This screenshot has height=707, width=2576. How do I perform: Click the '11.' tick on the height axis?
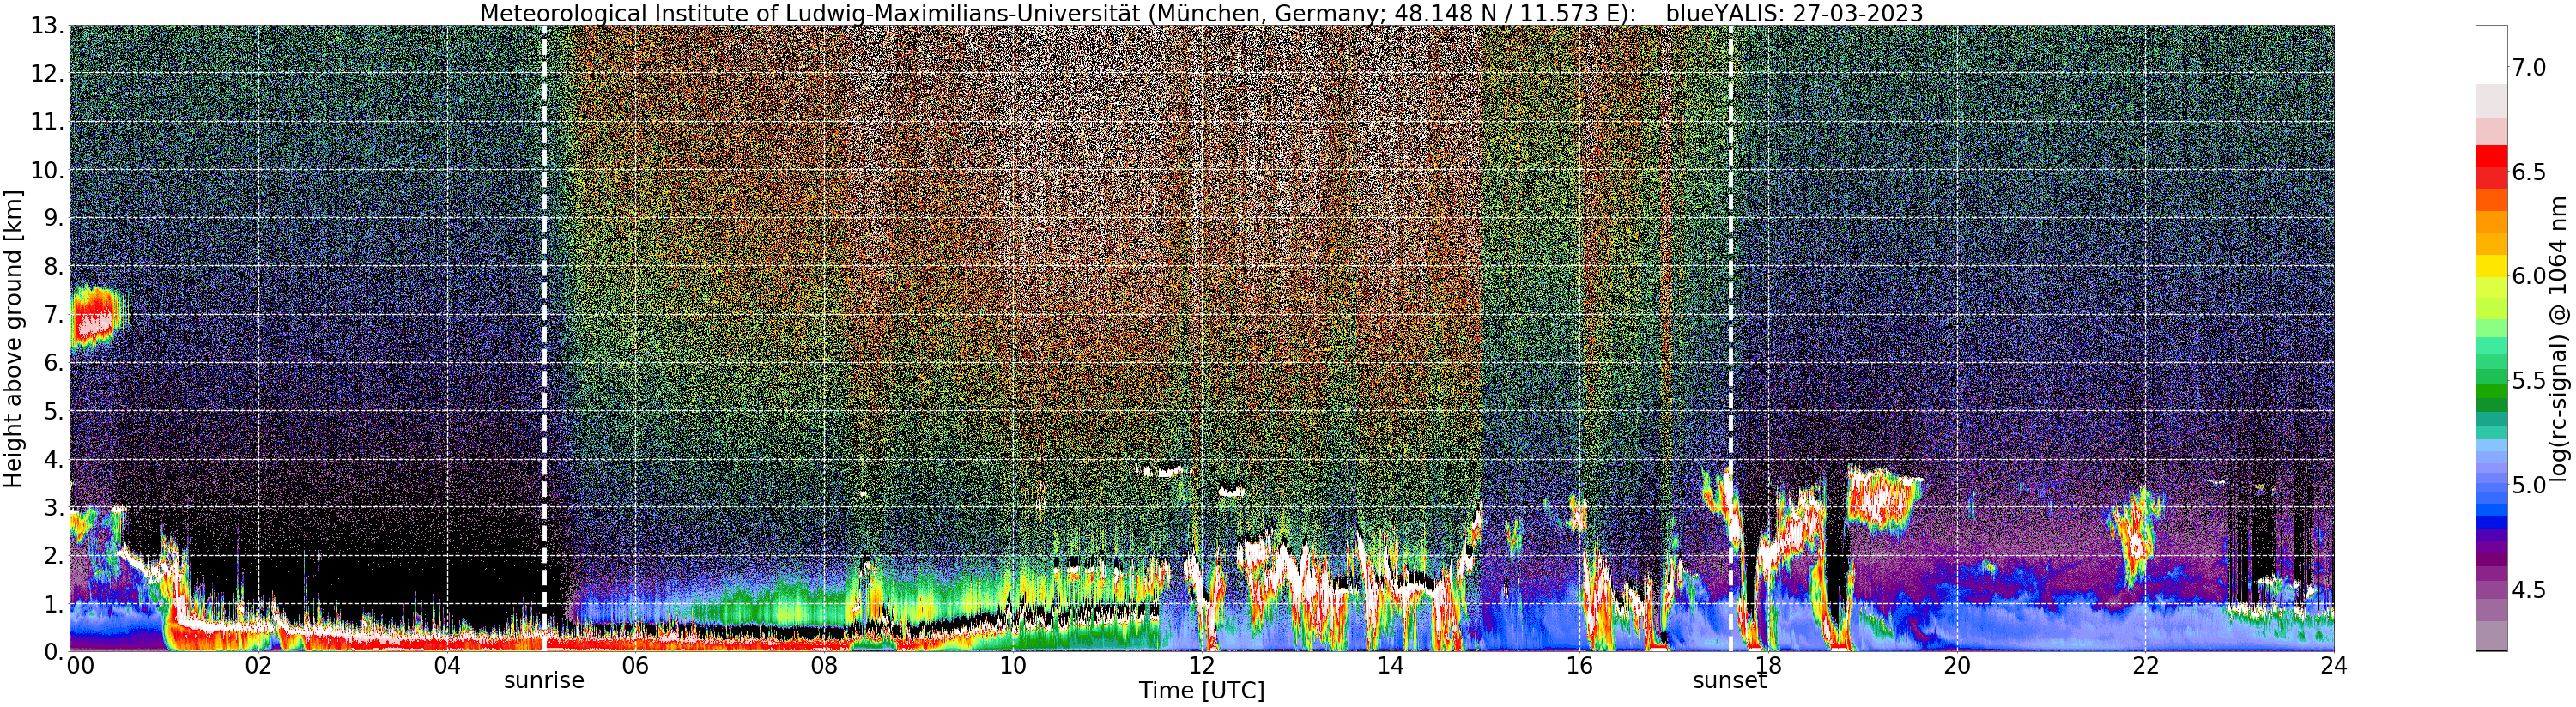point(48,122)
